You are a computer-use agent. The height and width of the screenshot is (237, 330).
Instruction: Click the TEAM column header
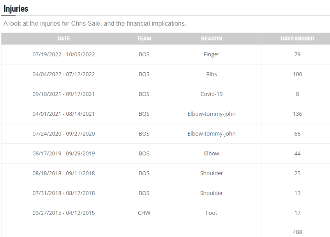point(144,38)
